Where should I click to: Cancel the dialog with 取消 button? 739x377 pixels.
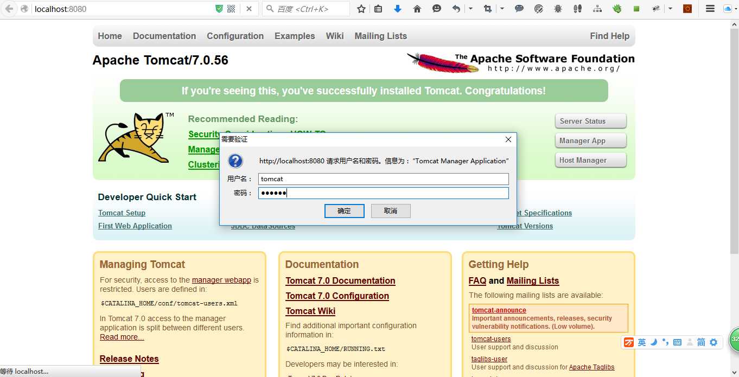click(x=391, y=211)
